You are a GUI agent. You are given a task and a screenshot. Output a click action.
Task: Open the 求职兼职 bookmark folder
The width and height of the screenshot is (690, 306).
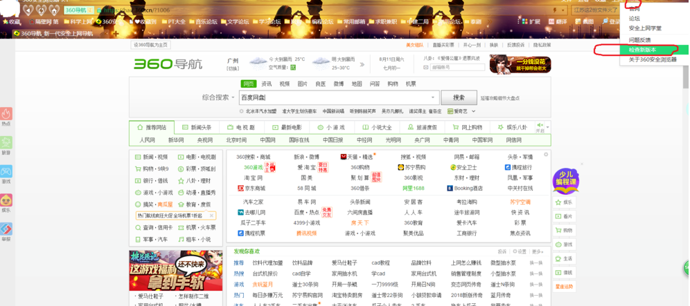click(383, 21)
